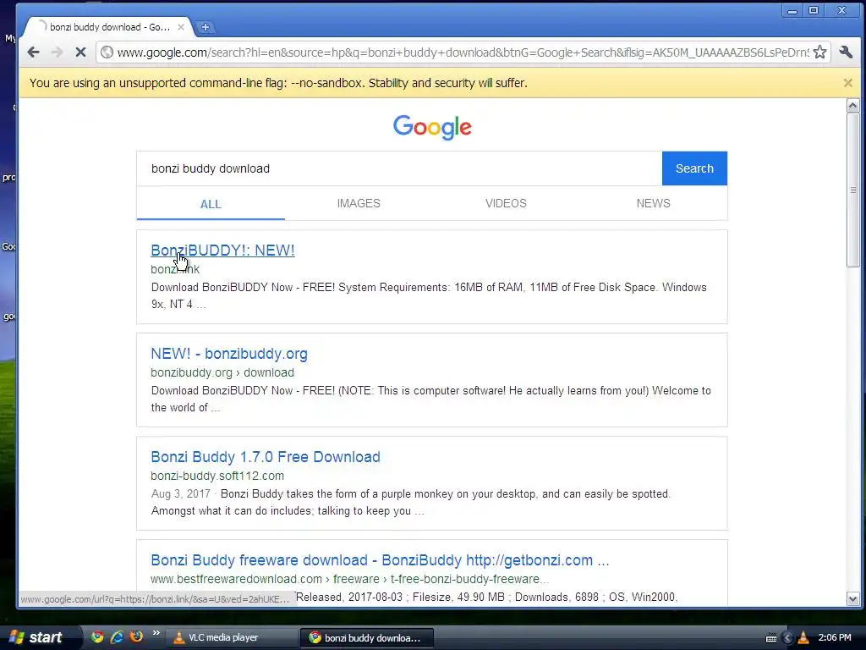Click the address bar URL field
The image size is (866, 650).
pyautogui.click(x=463, y=52)
